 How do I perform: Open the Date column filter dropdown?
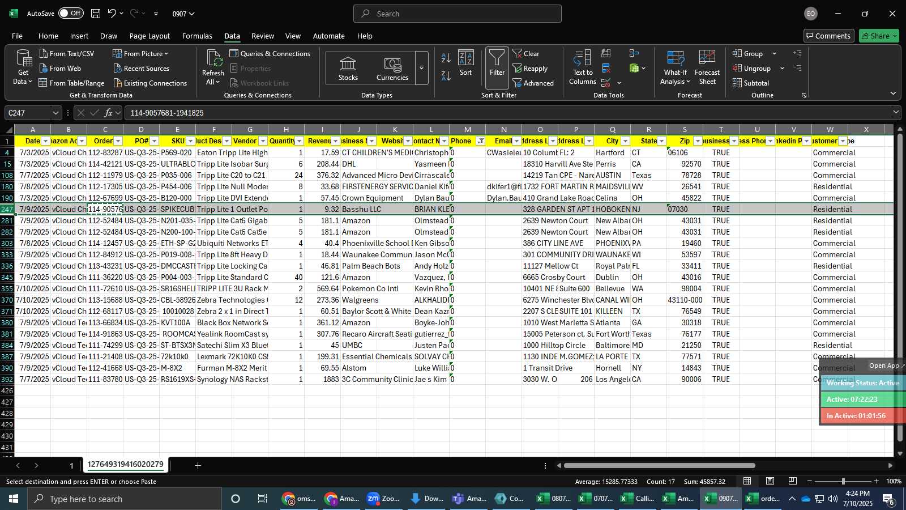46,141
